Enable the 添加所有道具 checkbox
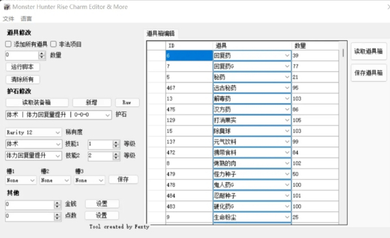This screenshot has height=238, width=390. pyautogui.click(x=8, y=44)
